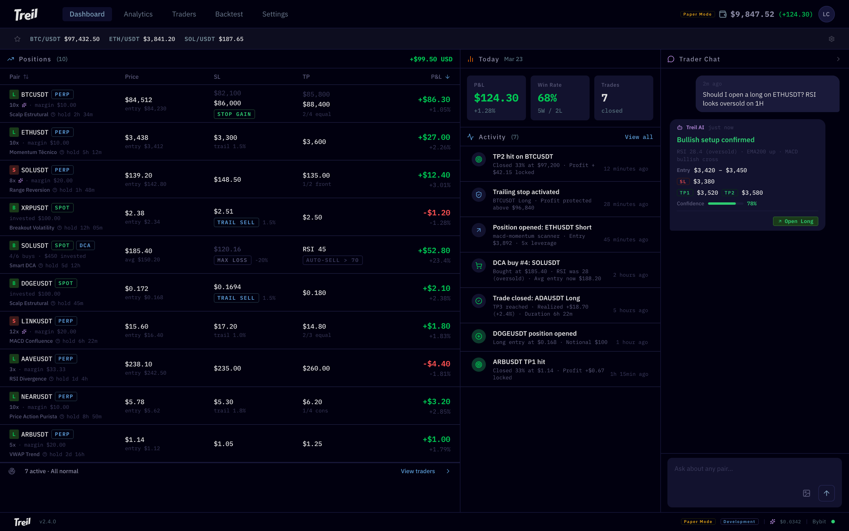
Task: Click the ARBUSDT position row name
Action: coord(35,435)
